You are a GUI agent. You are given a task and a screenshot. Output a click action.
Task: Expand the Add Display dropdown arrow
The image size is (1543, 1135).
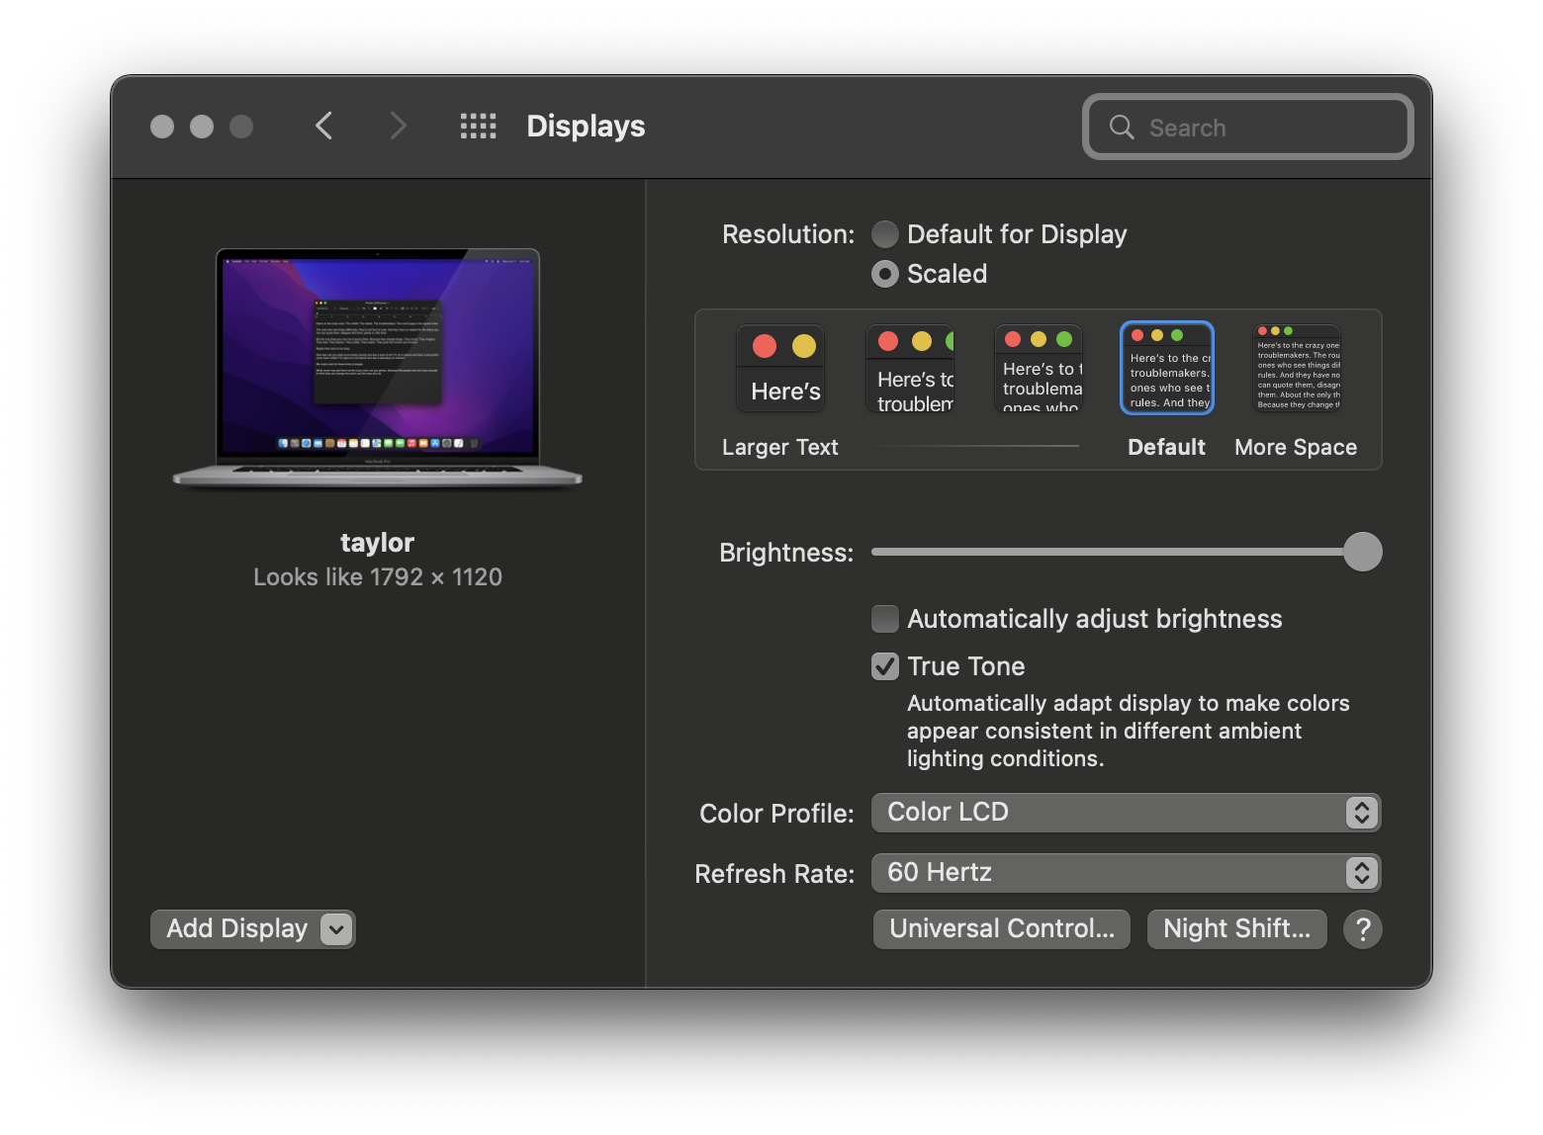[336, 929]
